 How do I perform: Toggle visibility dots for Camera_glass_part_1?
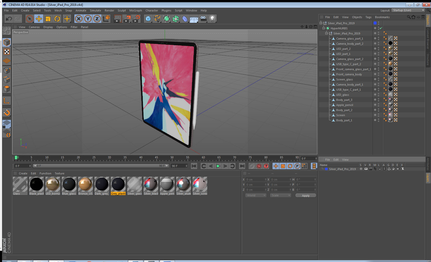pos(378,38)
